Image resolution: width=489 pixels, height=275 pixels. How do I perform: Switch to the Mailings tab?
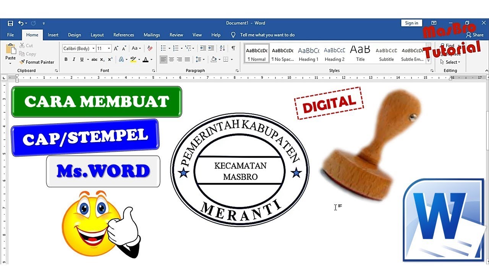(152, 35)
